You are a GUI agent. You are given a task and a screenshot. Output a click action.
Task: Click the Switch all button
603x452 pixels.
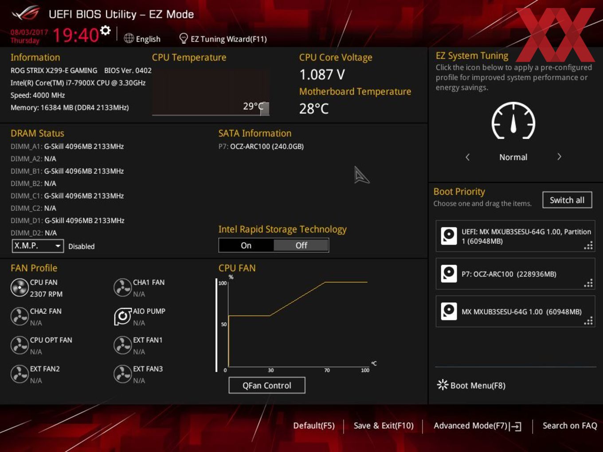(x=567, y=200)
